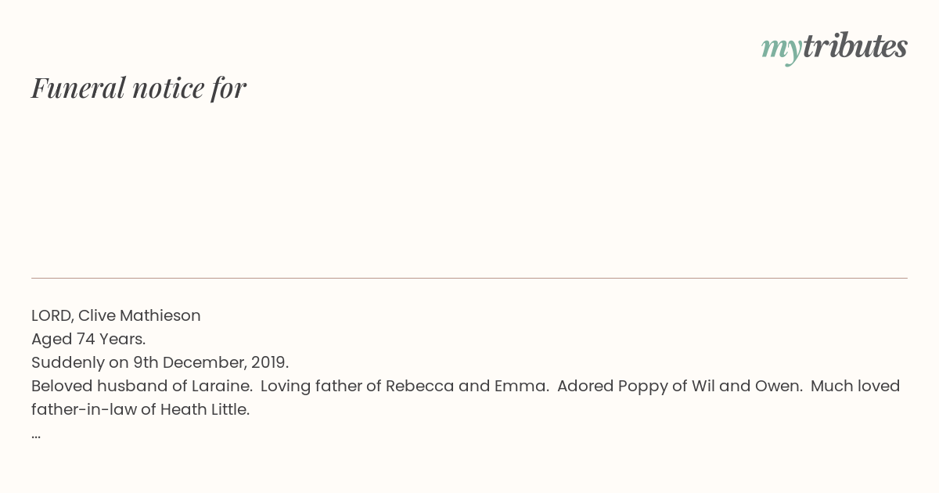Click the "Funeral notice for" heading

(139, 88)
